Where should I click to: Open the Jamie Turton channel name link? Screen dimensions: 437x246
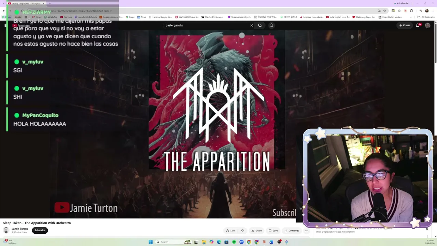point(20,229)
